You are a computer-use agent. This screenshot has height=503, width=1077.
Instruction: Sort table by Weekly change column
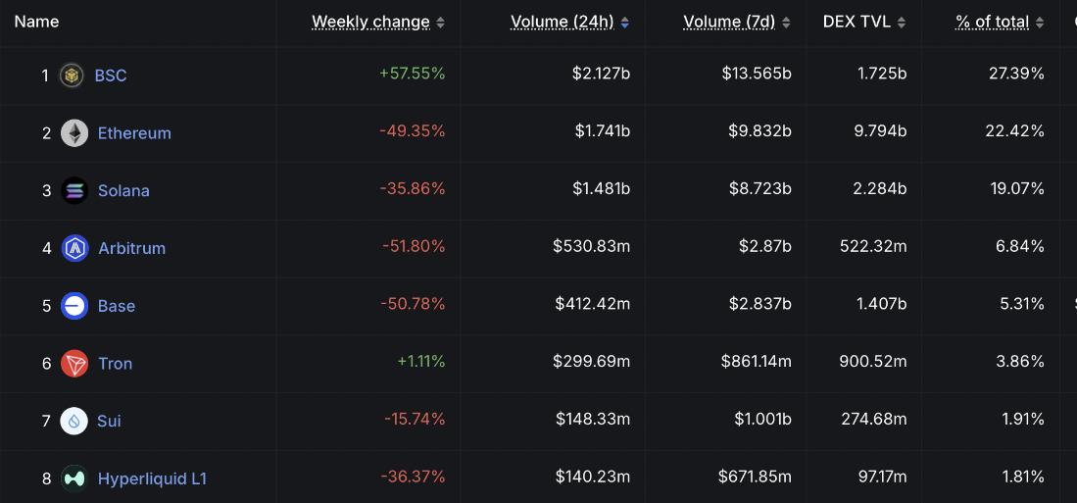370,22
